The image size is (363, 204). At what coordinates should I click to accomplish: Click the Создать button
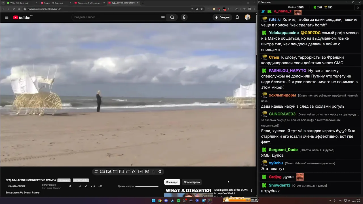coord(222,17)
